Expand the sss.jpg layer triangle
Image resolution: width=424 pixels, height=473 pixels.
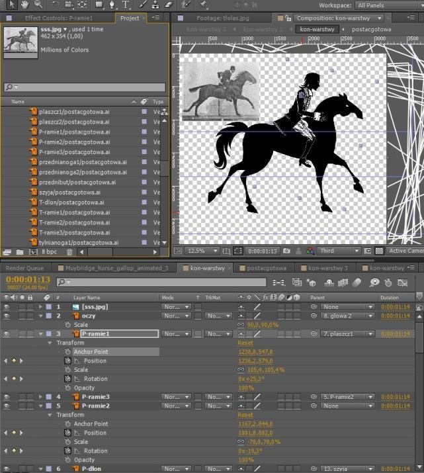click(x=40, y=307)
